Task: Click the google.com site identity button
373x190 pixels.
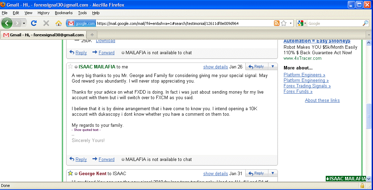Action: (x=81, y=23)
